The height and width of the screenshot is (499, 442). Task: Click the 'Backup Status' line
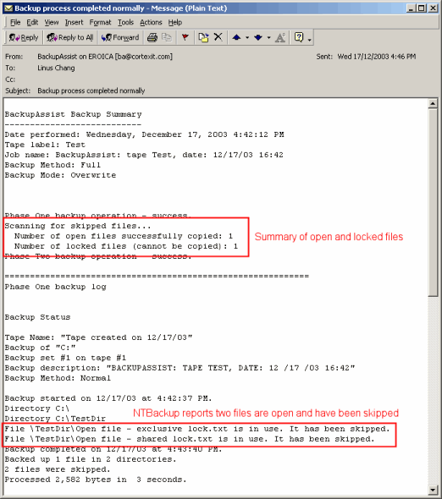(x=37, y=317)
